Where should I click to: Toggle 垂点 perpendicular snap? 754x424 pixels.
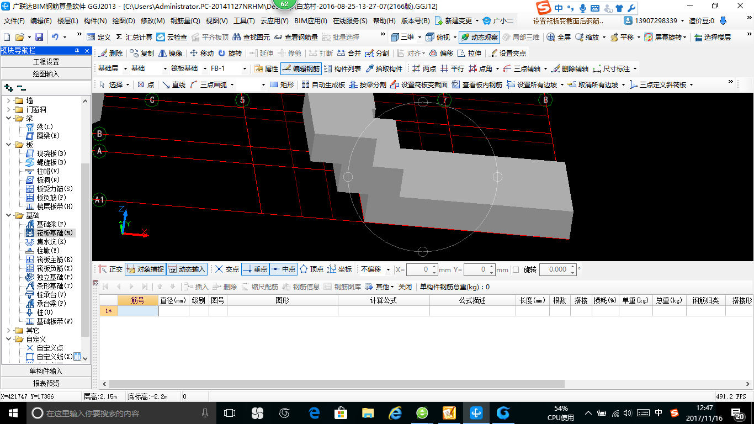click(255, 269)
